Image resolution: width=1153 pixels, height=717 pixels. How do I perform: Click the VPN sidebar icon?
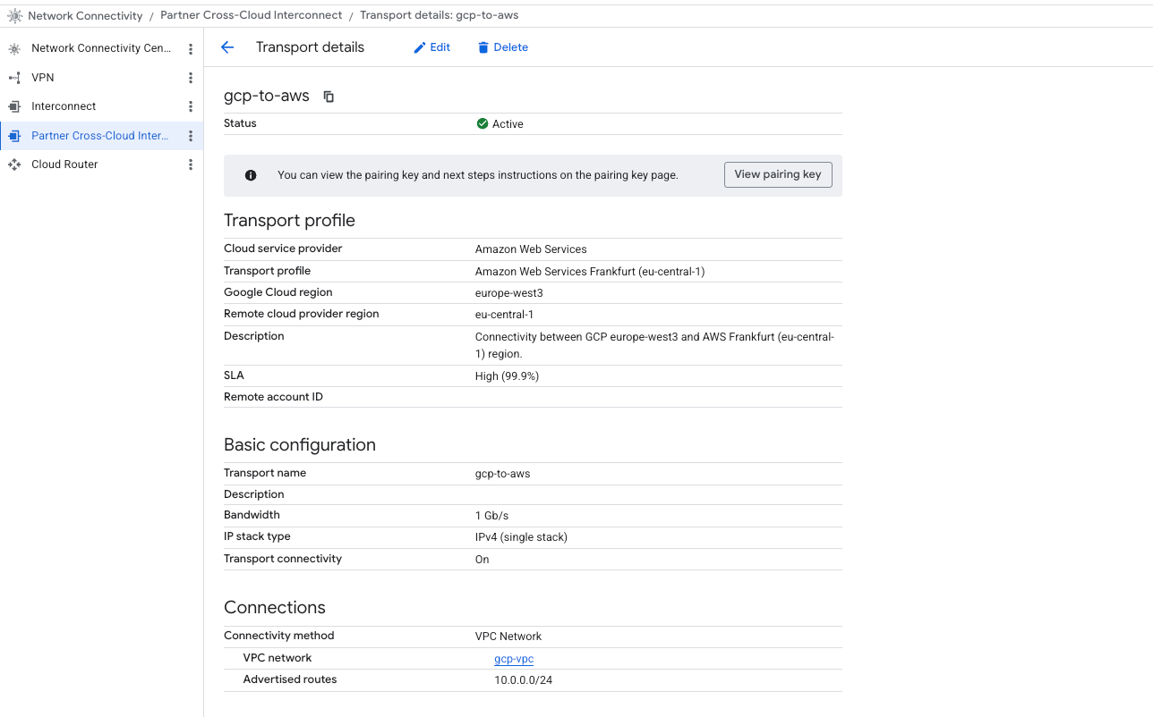(14, 78)
